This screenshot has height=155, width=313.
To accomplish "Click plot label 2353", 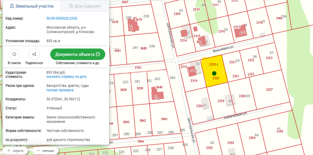I will [231, 143].
